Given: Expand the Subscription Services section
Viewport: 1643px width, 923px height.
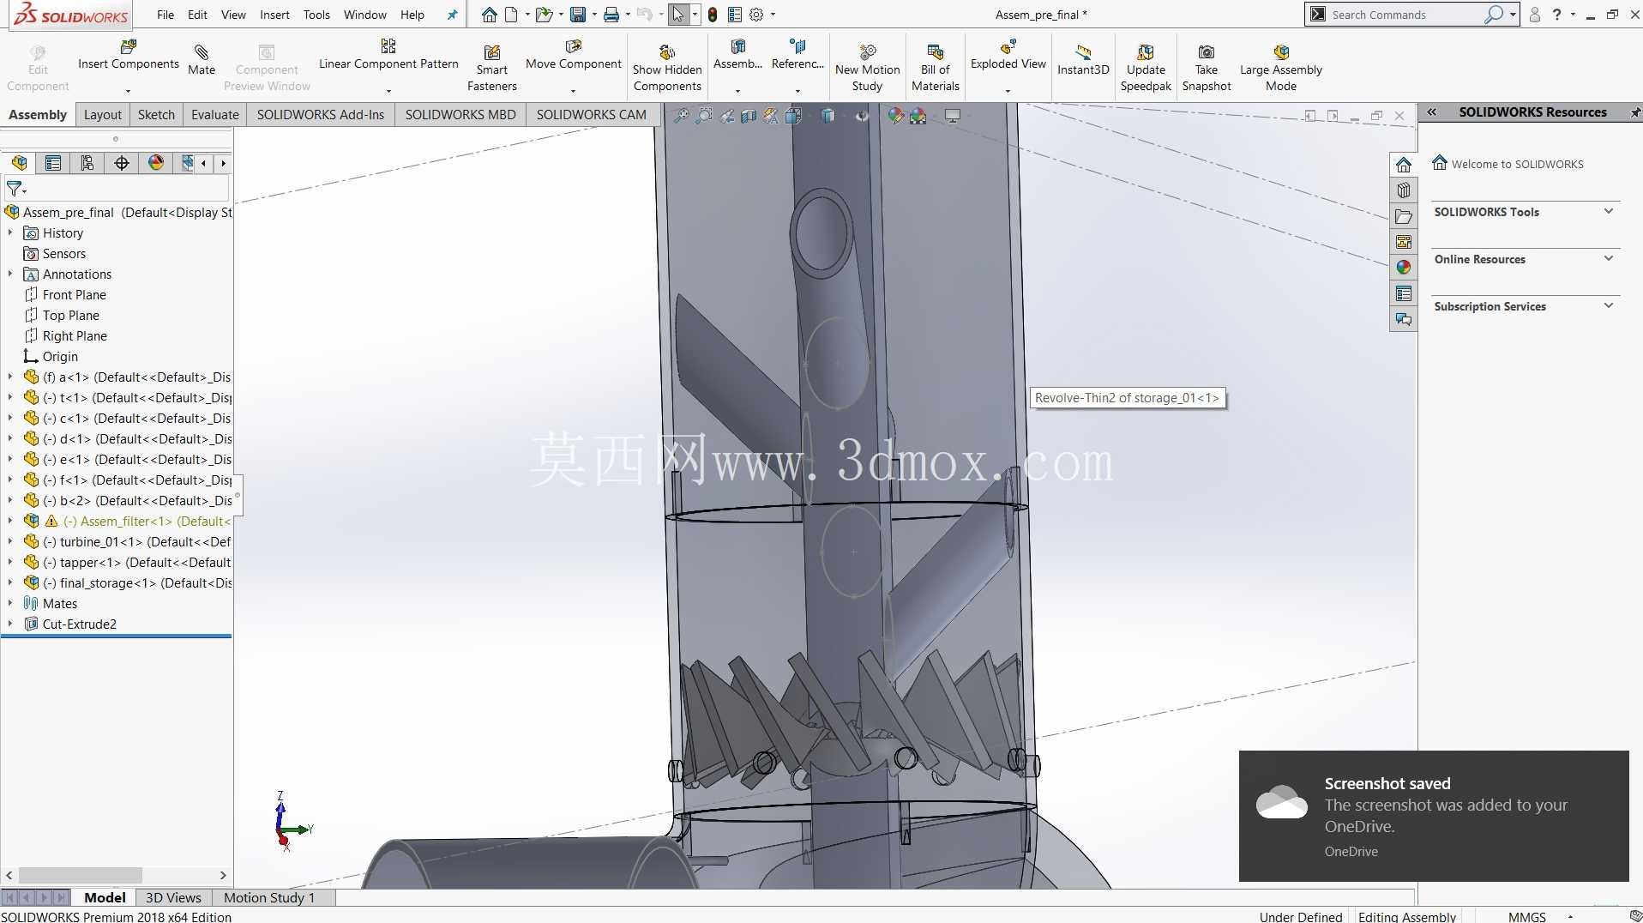Looking at the screenshot, I should [x=1609, y=306].
